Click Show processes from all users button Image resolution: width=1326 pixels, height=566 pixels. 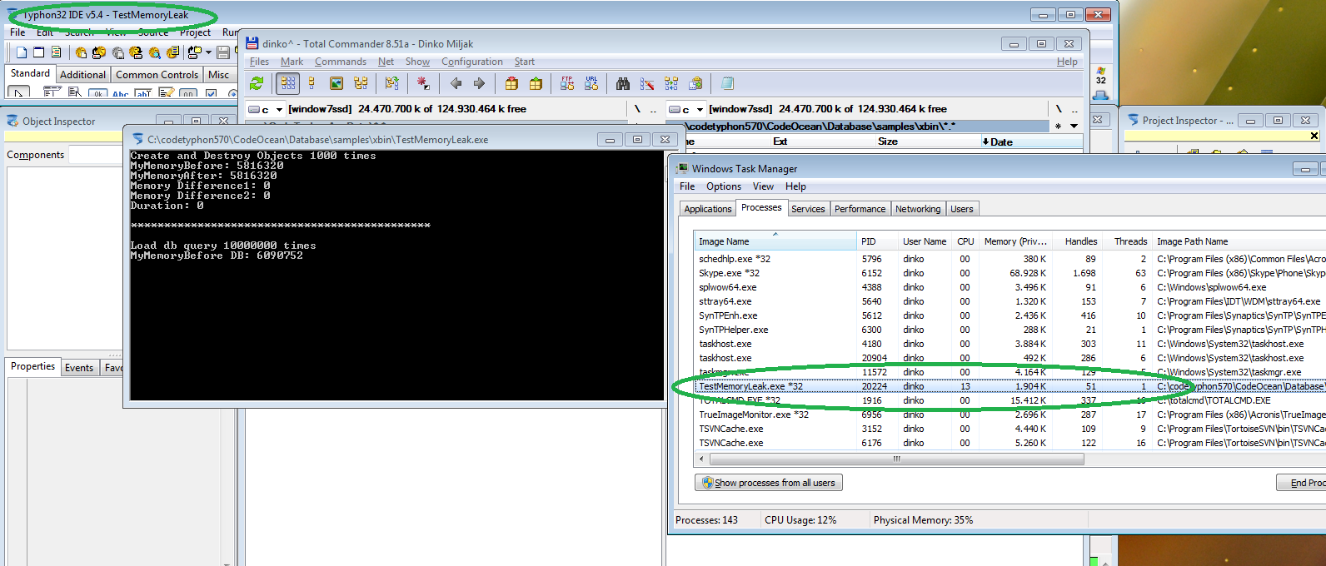click(769, 483)
